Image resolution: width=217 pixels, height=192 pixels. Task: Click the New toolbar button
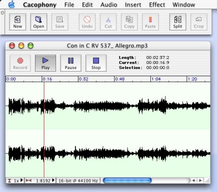coord(17,22)
